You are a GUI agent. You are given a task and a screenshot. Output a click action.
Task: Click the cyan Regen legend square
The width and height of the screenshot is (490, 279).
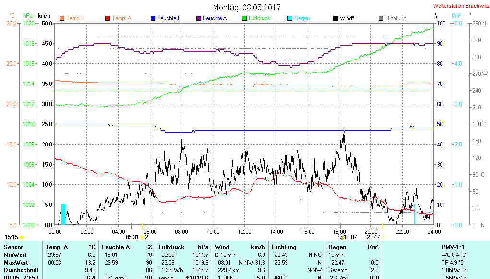[290, 19]
